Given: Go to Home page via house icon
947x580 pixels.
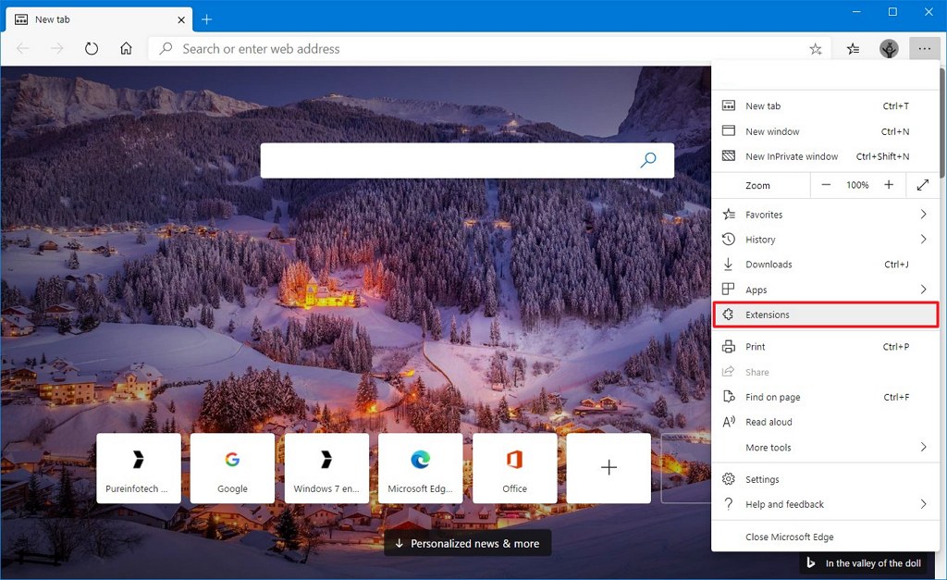Looking at the screenshot, I should [x=126, y=48].
